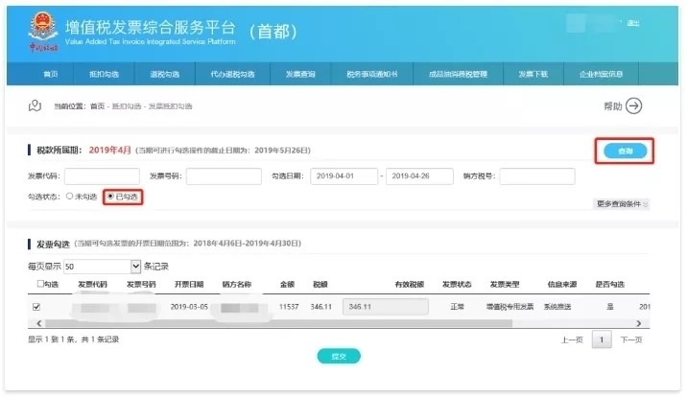Toggle the select-all 勾选 header checkbox
This screenshot has height=397, width=687.
pos(40,284)
